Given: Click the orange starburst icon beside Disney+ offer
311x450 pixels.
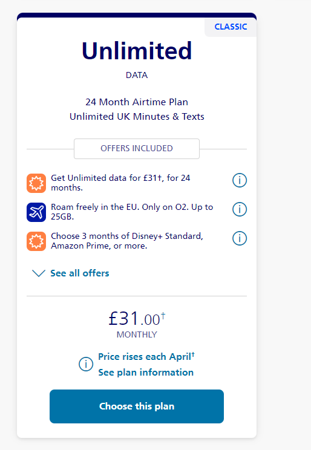Looking at the screenshot, I should [36, 241].
